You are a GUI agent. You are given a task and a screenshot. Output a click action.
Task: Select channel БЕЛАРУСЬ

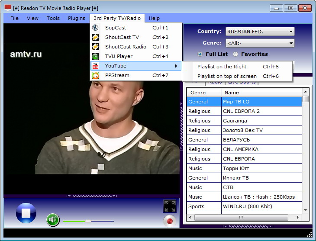(x=244, y=140)
